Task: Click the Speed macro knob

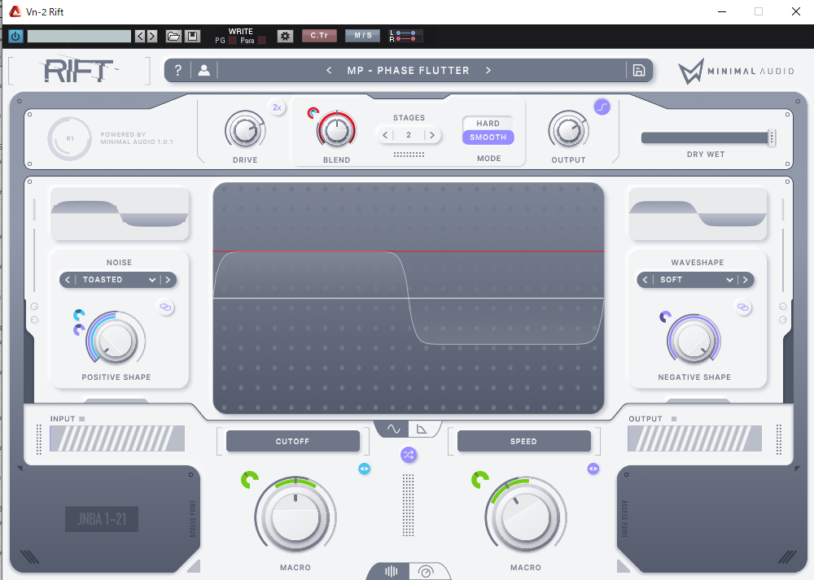Action: [526, 517]
